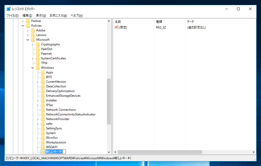
Task: Click the (値の設定なし) data cell
Action: [196, 27]
